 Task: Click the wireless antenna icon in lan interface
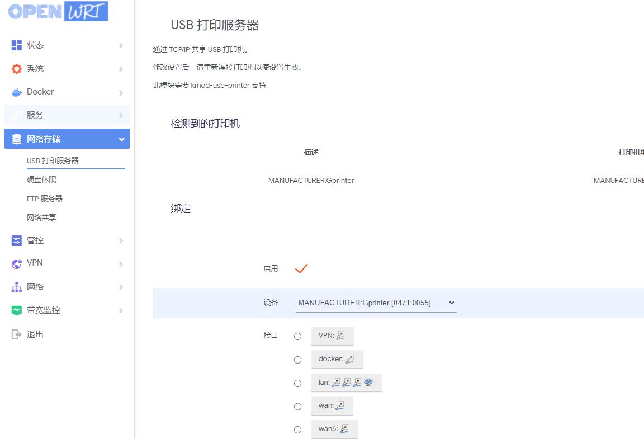369,383
